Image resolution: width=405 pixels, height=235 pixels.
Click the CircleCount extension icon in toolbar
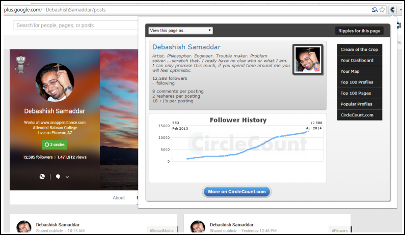point(392,10)
